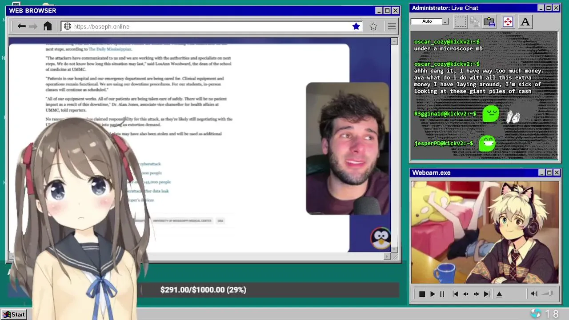Click the filled blue bookmark star

(356, 27)
